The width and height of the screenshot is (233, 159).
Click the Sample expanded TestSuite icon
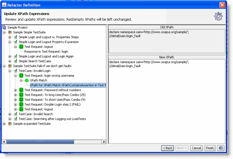[x=10, y=124]
